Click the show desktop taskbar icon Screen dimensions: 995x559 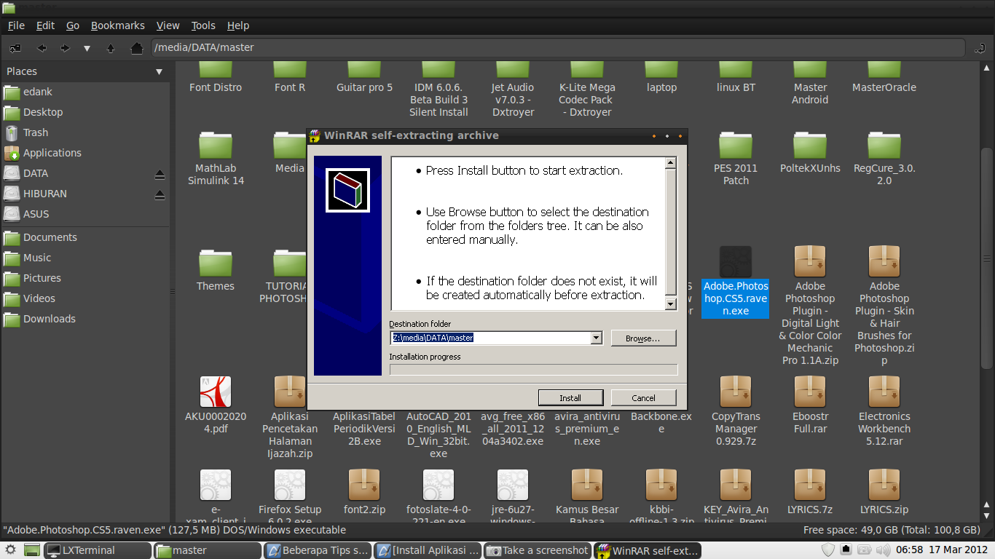31,550
